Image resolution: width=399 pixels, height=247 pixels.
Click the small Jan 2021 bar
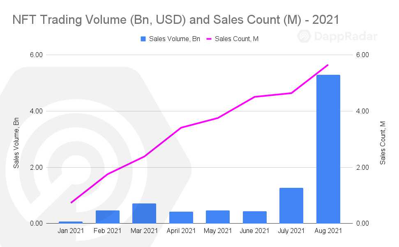tap(71, 222)
